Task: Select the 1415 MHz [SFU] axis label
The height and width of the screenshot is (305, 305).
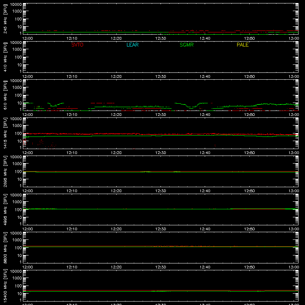Action: 5,133
